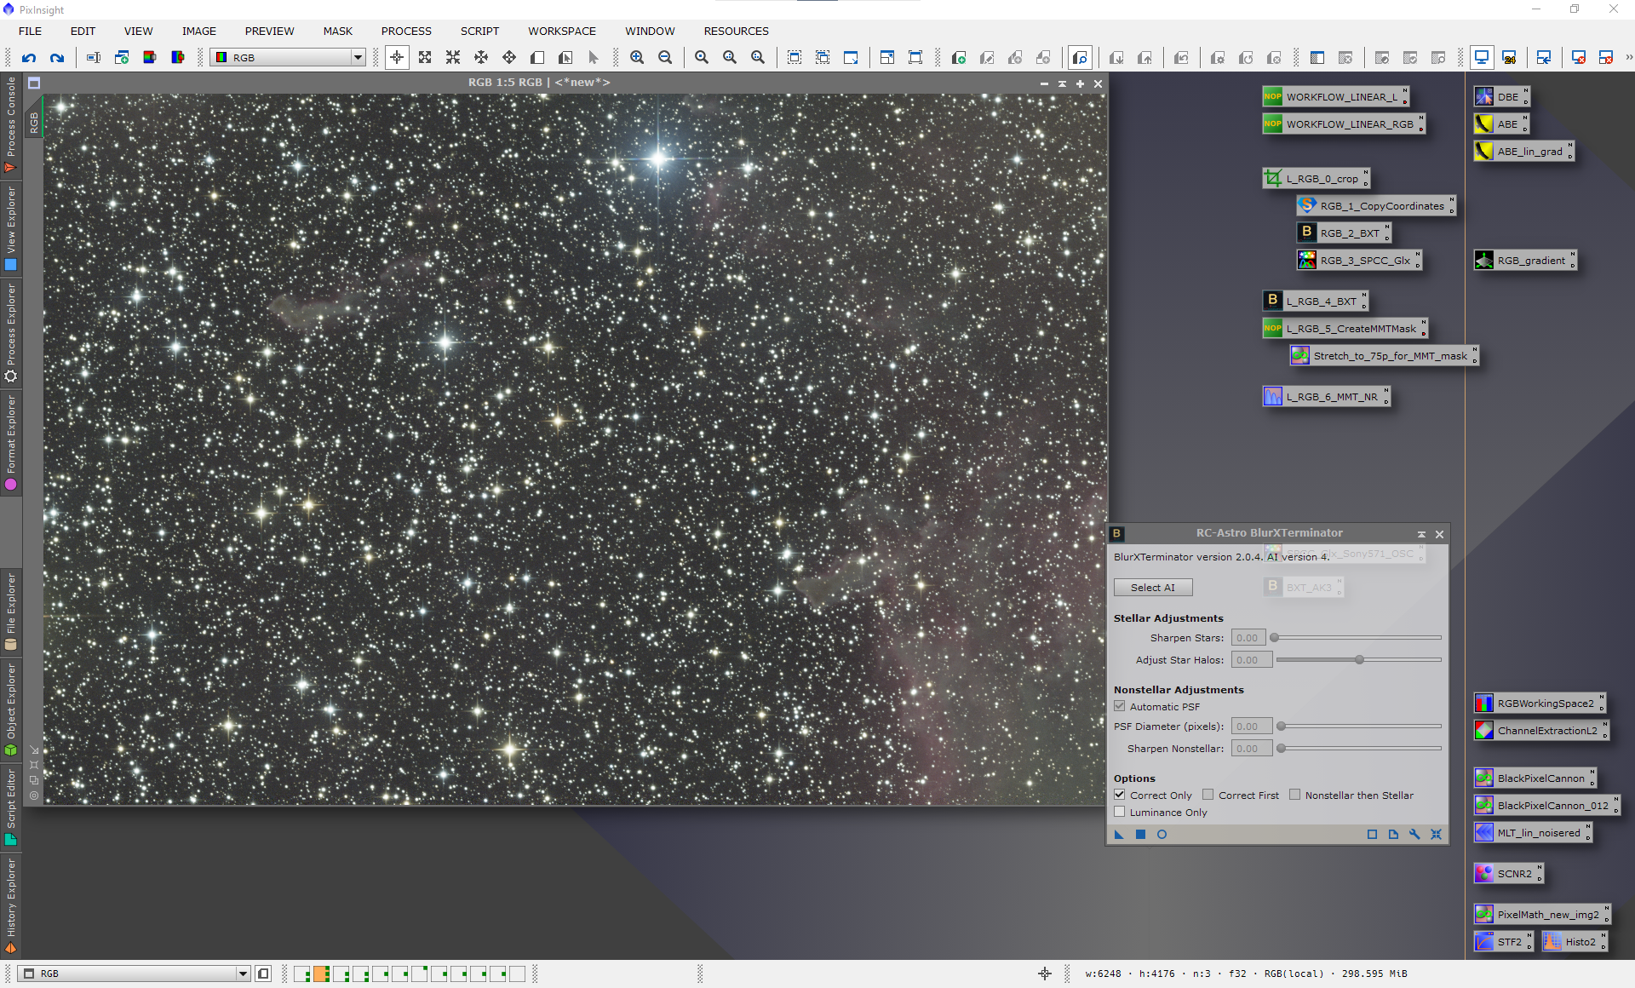The height and width of the screenshot is (988, 1635).
Task: Click Sharpen Stars slider handle
Action: click(x=1275, y=637)
